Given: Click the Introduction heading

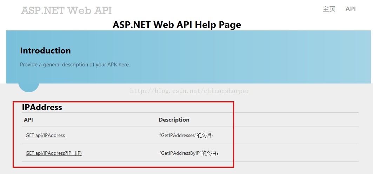Looking at the screenshot, I should 45,51.
